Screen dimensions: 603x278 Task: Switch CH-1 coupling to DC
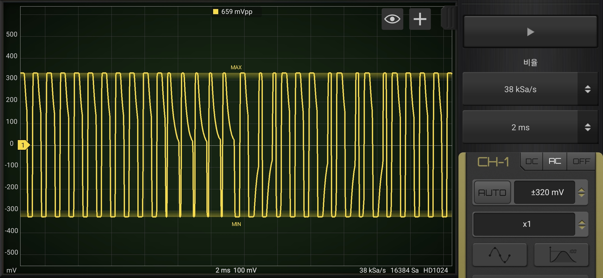(x=532, y=161)
